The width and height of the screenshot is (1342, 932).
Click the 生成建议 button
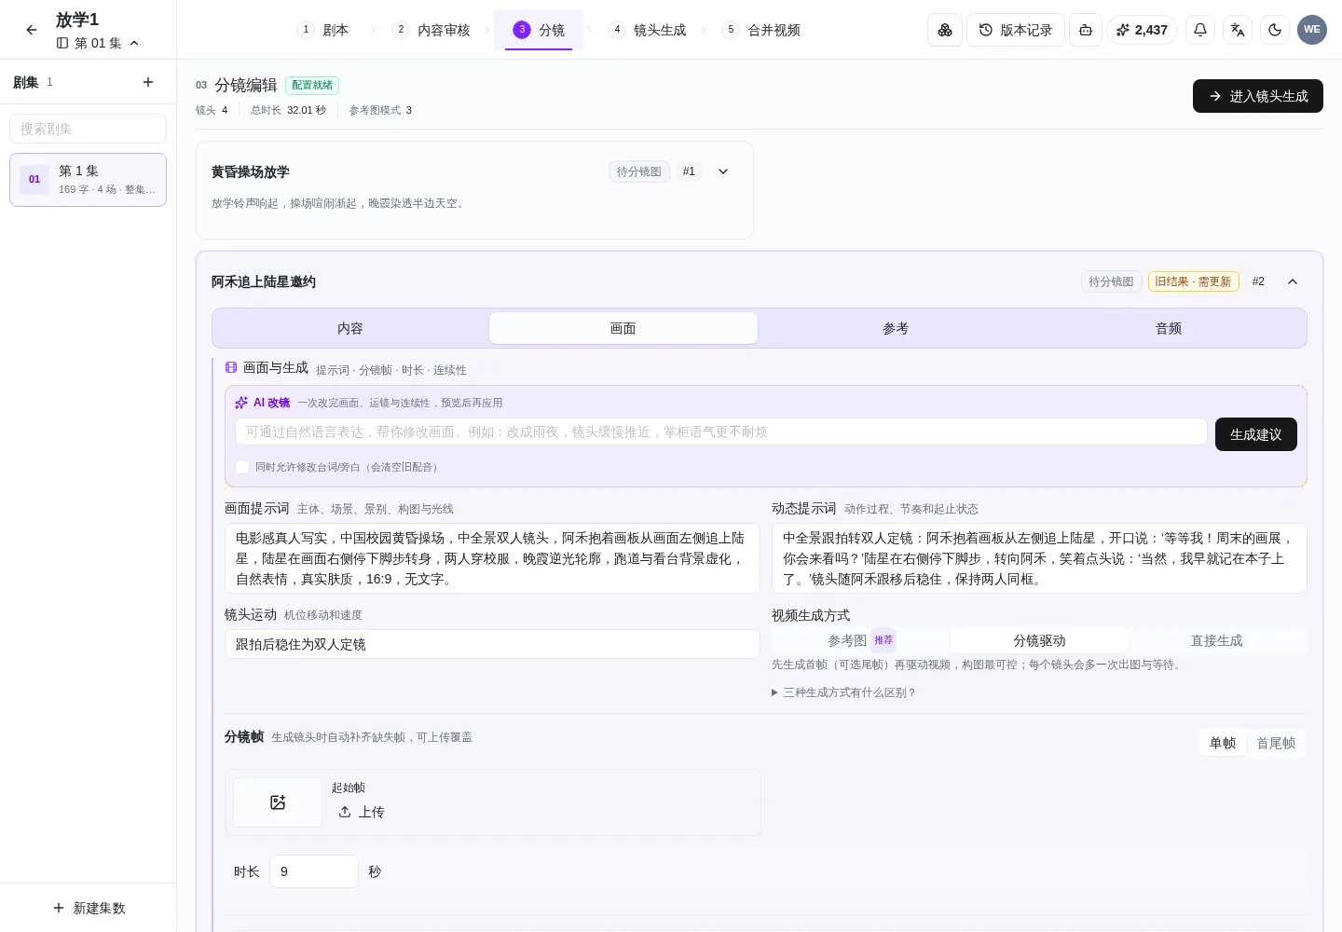click(1256, 434)
